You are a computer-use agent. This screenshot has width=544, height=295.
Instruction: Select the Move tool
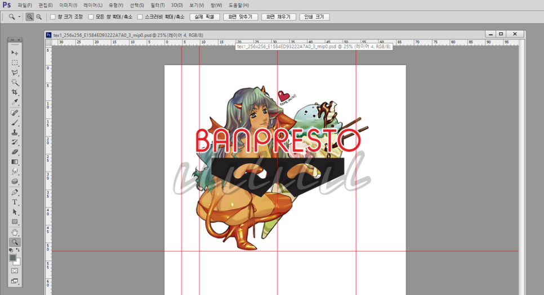coord(15,53)
